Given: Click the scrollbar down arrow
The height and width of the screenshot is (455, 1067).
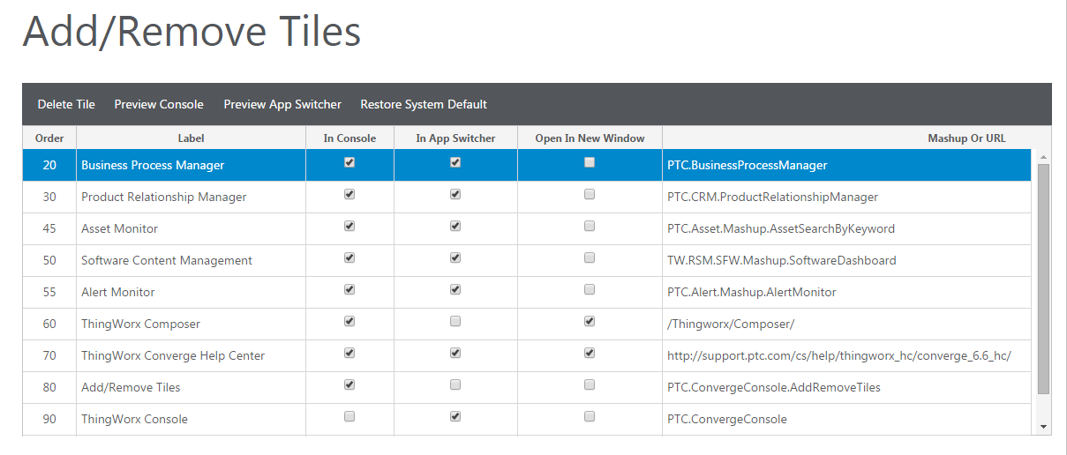Looking at the screenshot, I should click(1044, 427).
